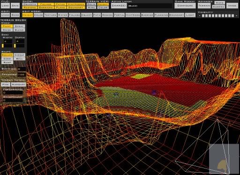Select Height edit mode
This screenshot has height=175, width=240.
click(x=28, y=15)
